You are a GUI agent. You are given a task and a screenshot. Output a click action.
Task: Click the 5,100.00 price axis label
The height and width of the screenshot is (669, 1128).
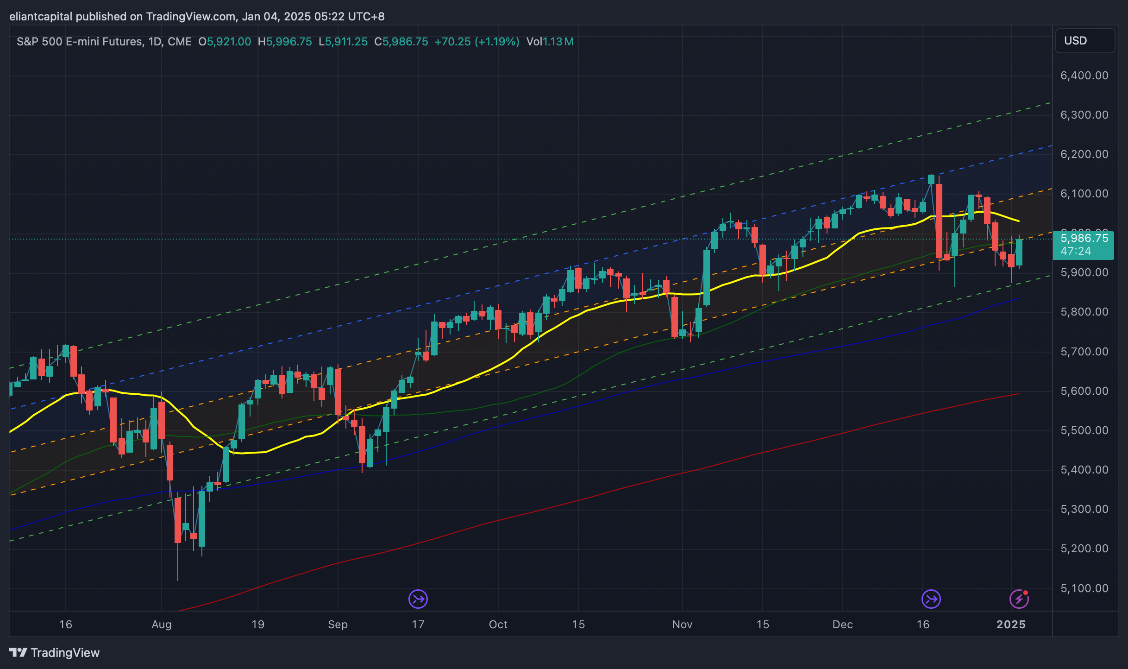click(1084, 588)
